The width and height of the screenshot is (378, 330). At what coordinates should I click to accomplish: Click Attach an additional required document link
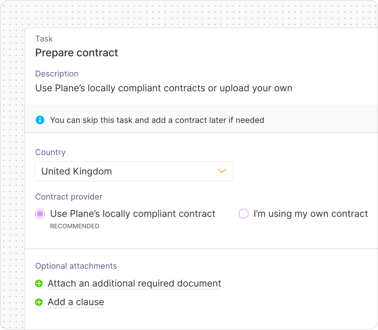coord(134,284)
